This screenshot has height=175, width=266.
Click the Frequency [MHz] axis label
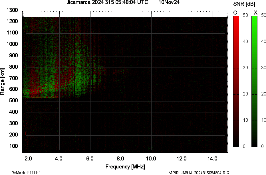tap(125, 167)
